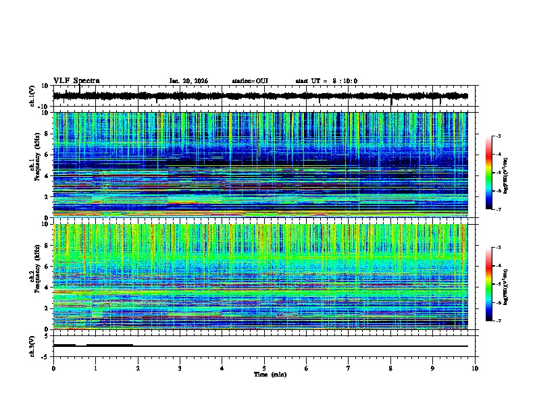Image resolution: width=535 pixels, height=413 pixels.
Task: Click the "-3" tick on ch.2 colorbar
Action: pyautogui.click(x=499, y=248)
